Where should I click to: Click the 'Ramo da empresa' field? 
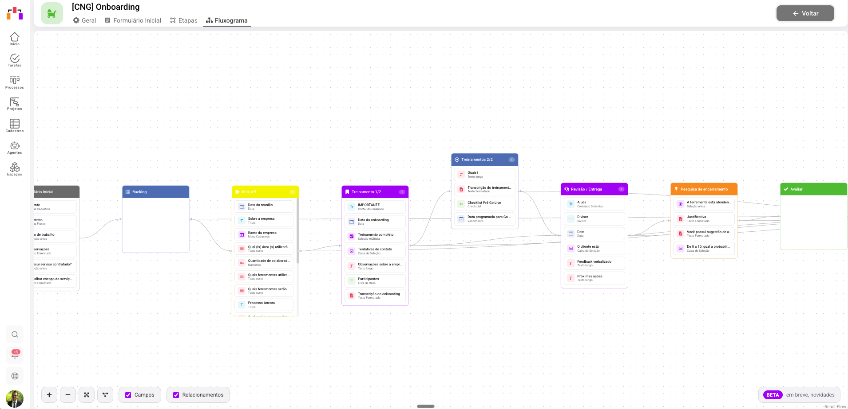[x=264, y=234]
